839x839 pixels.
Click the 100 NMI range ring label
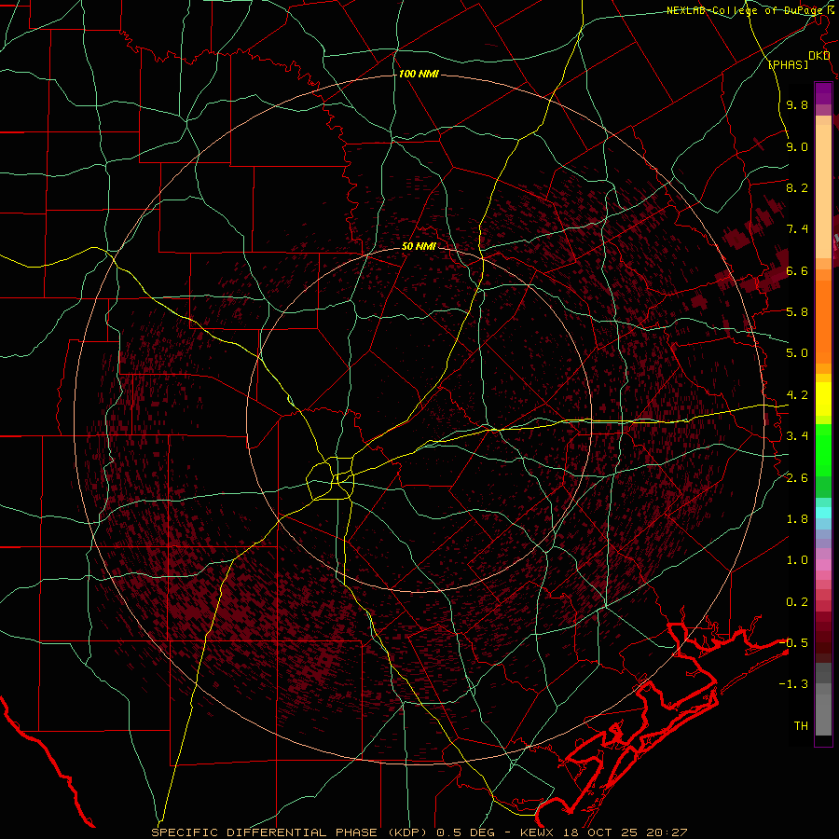click(419, 74)
